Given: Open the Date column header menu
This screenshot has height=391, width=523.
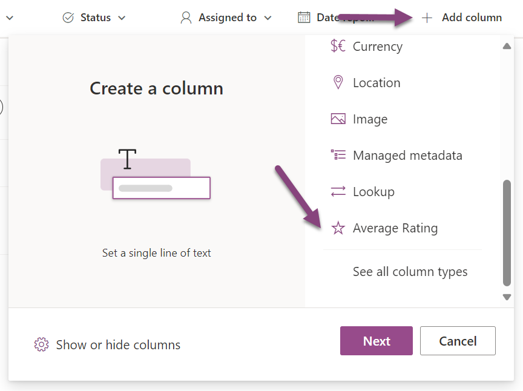Looking at the screenshot, I should tap(336, 17).
